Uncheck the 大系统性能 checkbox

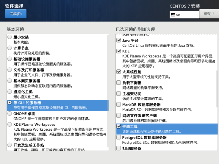coord(118,72)
